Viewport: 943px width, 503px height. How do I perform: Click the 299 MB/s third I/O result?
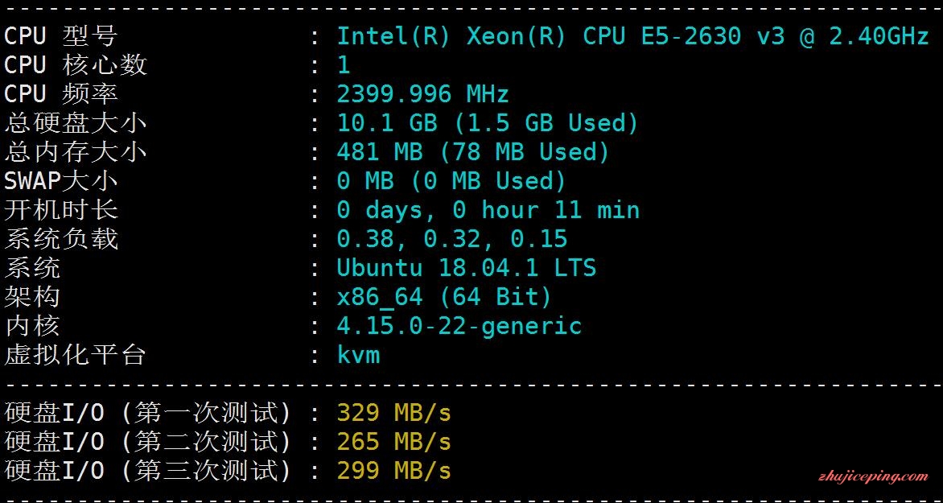coord(393,471)
